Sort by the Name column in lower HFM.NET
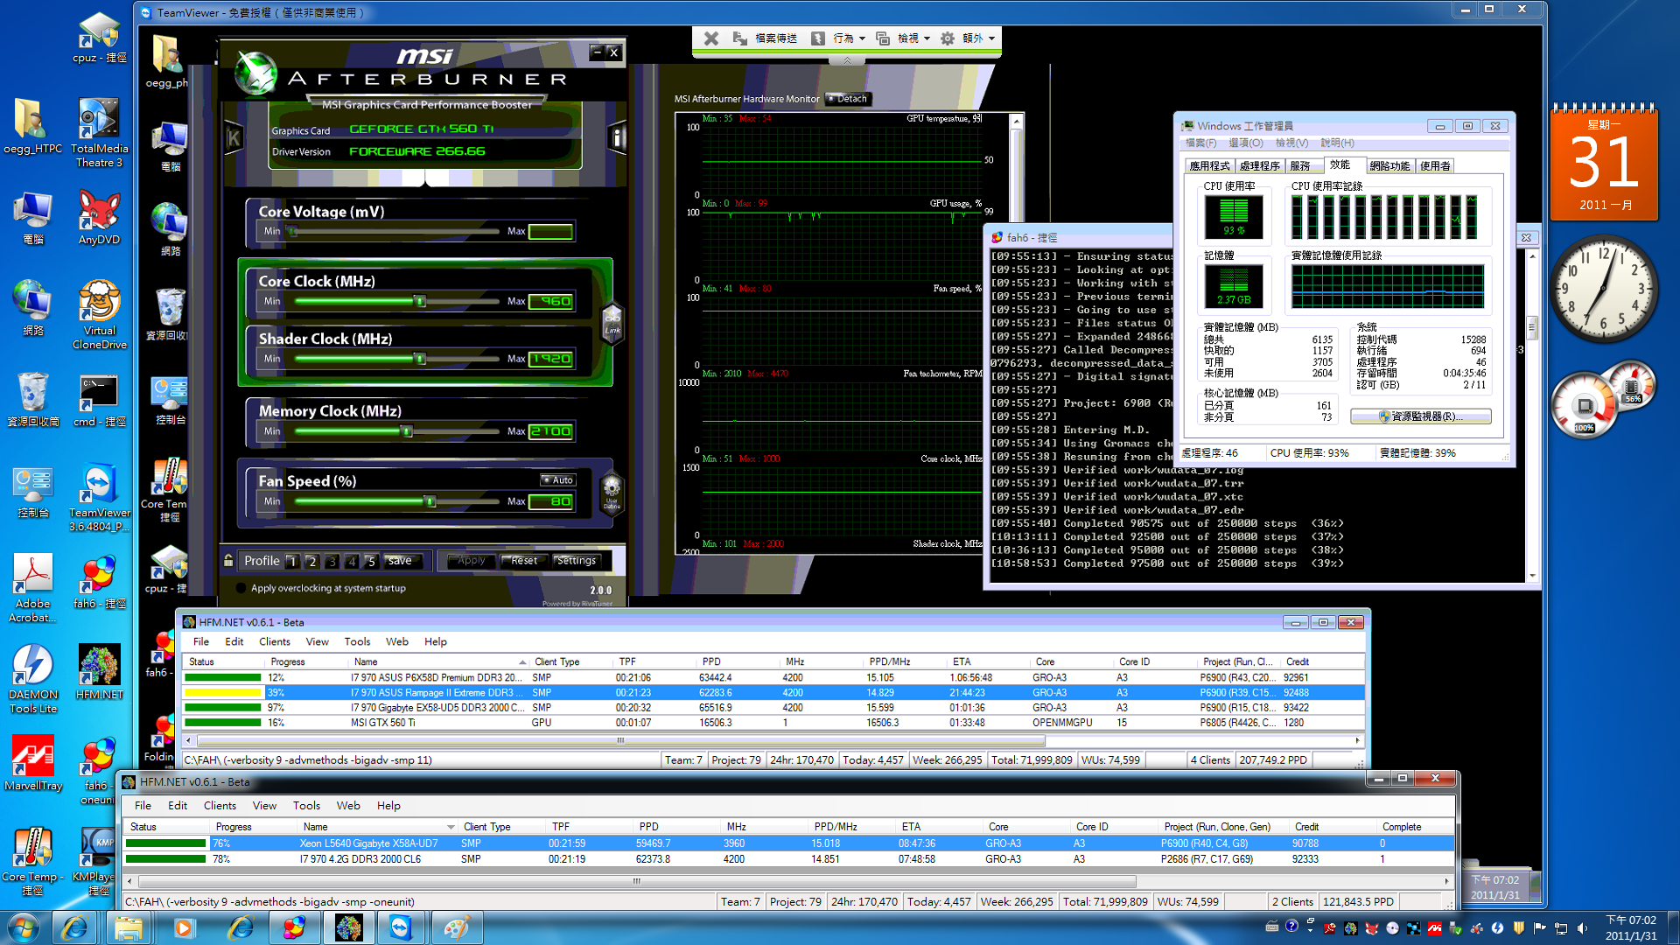 pyautogui.click(x=377, y=827)
